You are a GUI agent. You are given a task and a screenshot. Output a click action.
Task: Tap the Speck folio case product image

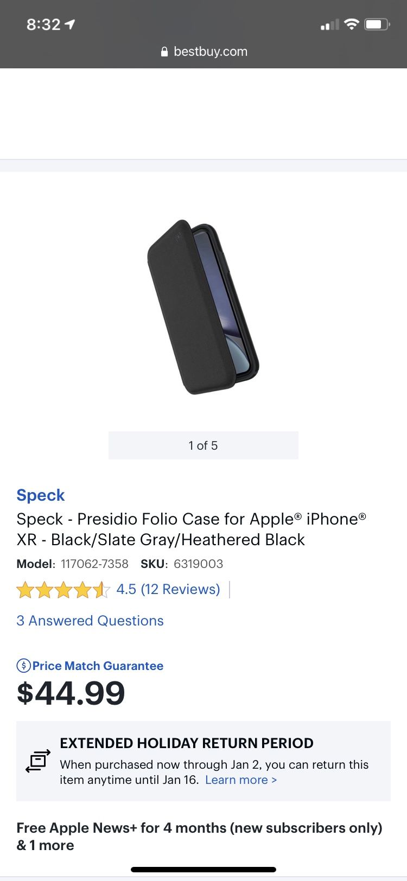click(203, 307)
